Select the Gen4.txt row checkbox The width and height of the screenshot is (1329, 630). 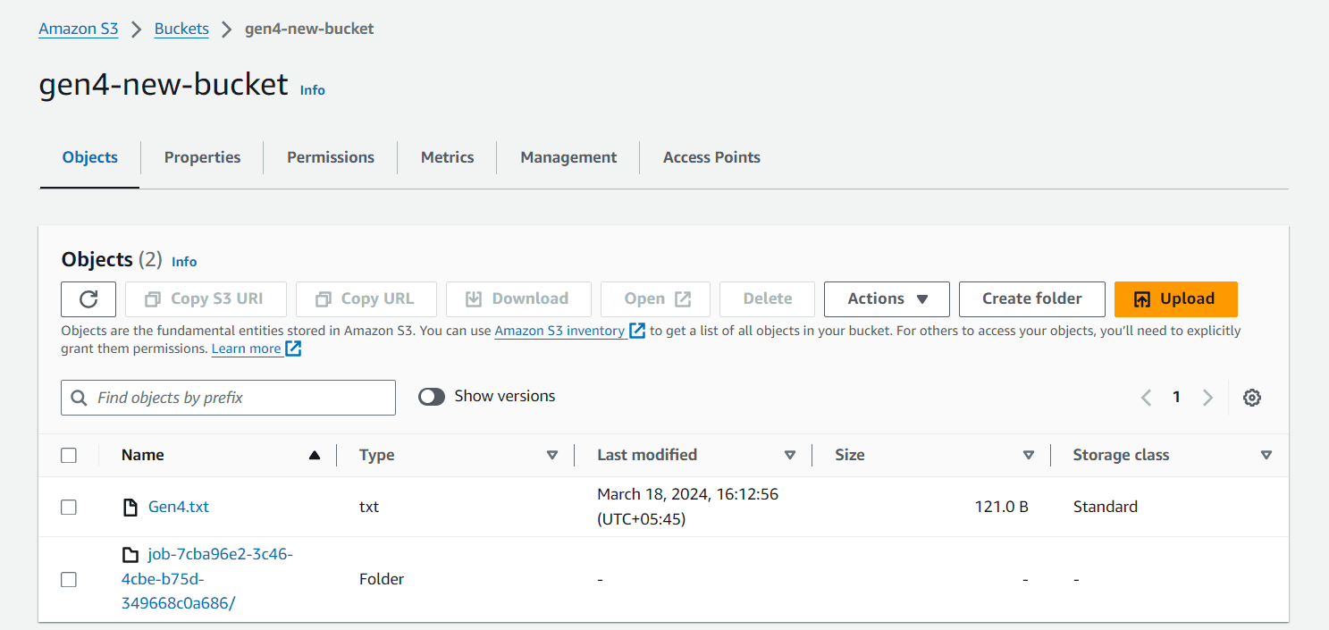click(69, 507)
